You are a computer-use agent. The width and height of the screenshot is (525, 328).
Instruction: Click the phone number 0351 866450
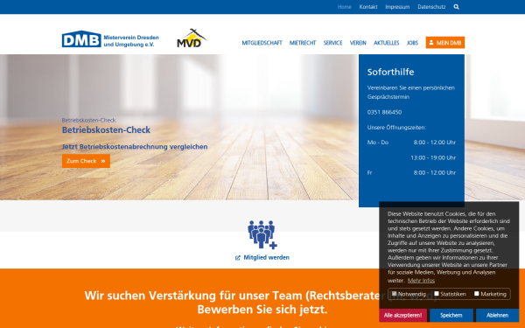click(384, 112)
